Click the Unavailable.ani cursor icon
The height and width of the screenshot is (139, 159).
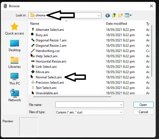(x=33, y=93)
